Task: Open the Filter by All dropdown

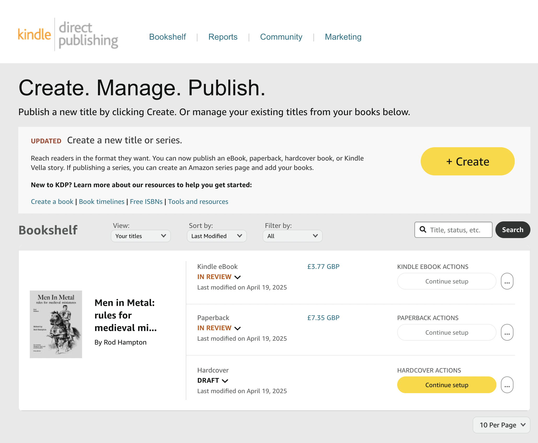Action: click(292, 236)
